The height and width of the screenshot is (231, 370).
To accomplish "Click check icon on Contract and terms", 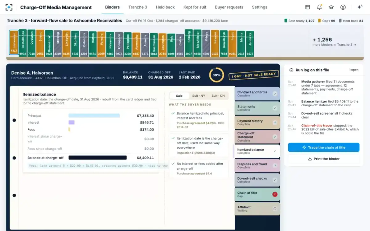I will point(275,94).
